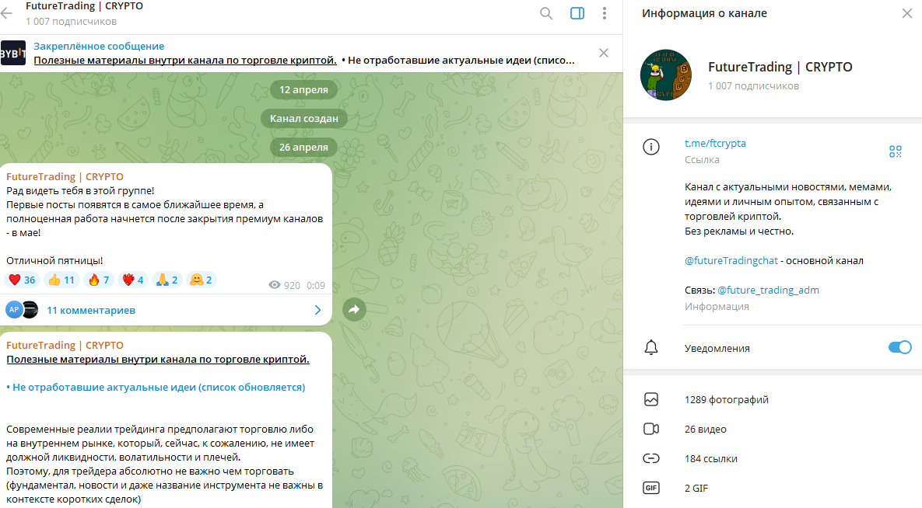The height and width of the screenshot is (508, 922).
Task: Click the 'Отличной пятницы!' line in the post
Action: [x=54, y=260]
